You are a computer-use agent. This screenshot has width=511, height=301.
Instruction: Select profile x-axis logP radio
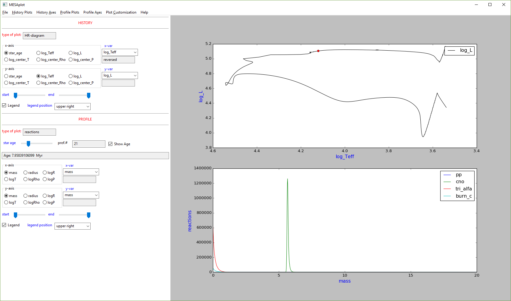pyautogui.click(x=45, y=179)
